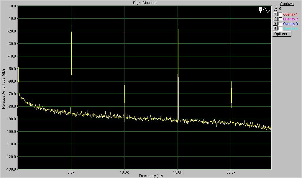Click the red Overlay 1 label
Viewport: 302px width, 178px height.
290,14
